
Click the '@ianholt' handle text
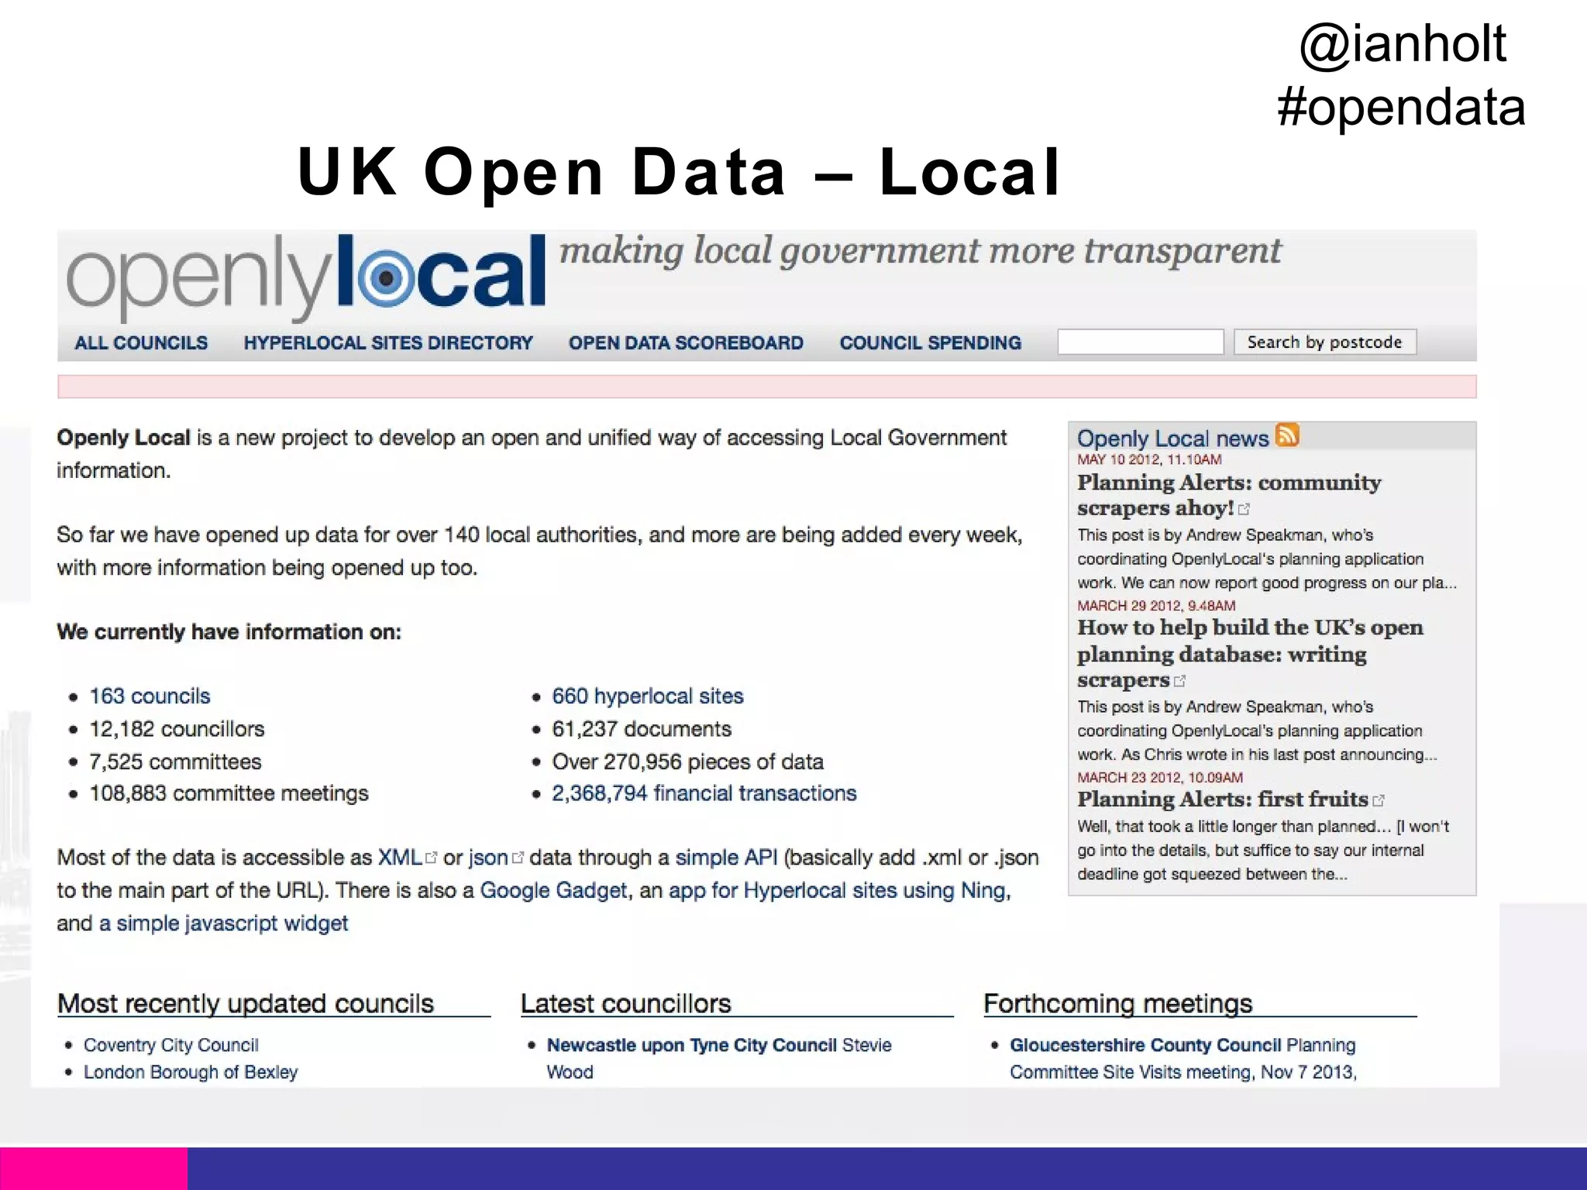point(1403,43)
